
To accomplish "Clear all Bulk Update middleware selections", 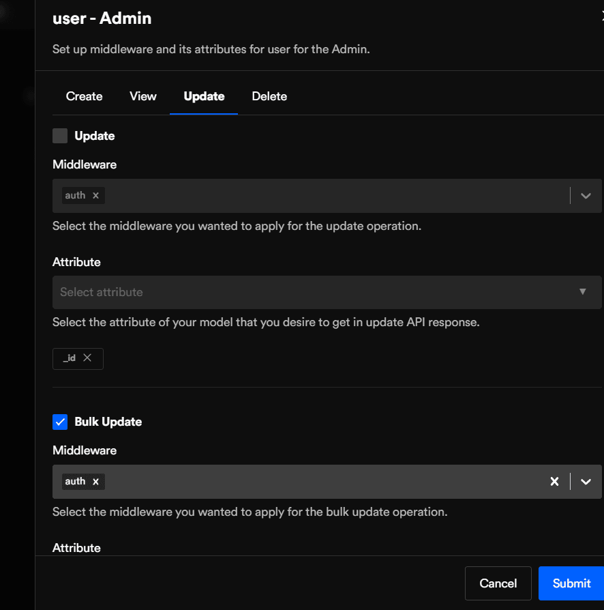I will (554, 482).
